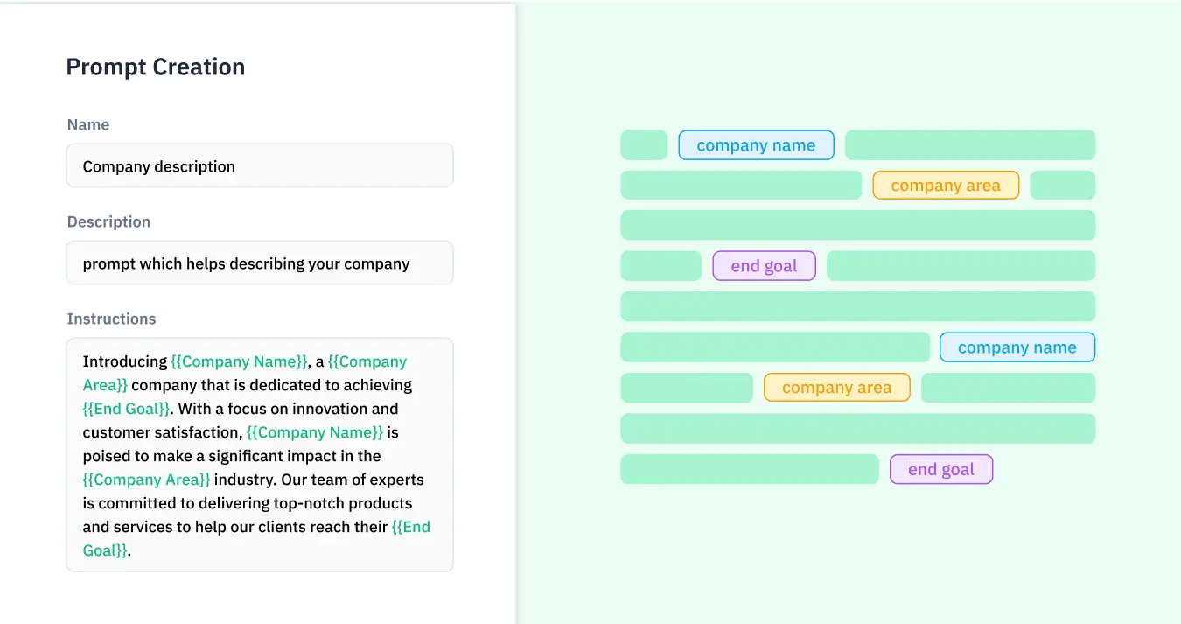Viewport: 1181px width, 624px height.
Task: Click the full-width green bar in the preview
Action: (x=857, y=225)
